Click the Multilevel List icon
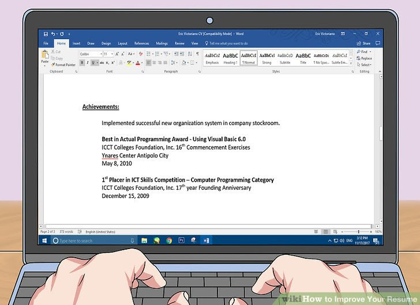Viewport: 420px width, 305px height. (x=166, y=54)
